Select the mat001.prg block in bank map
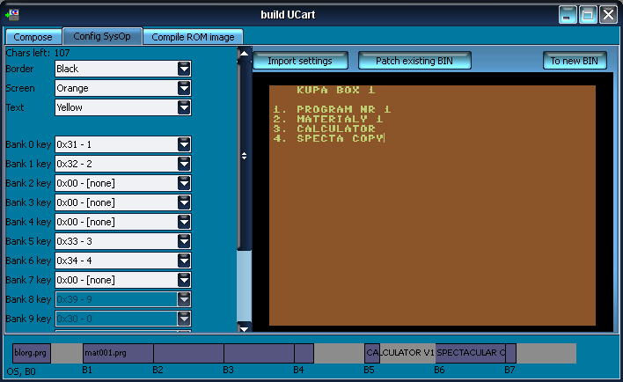This screenshot has width=623, height=382. [x=117, y=353]
